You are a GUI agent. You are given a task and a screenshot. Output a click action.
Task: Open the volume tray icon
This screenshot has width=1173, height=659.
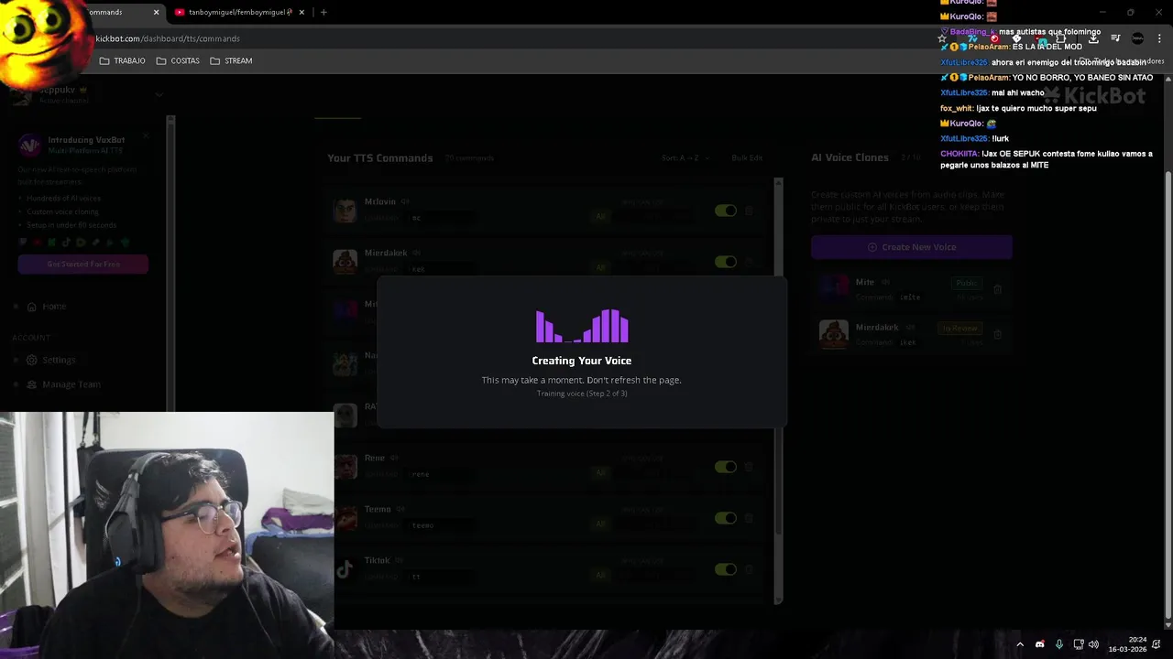(1093, 644)
